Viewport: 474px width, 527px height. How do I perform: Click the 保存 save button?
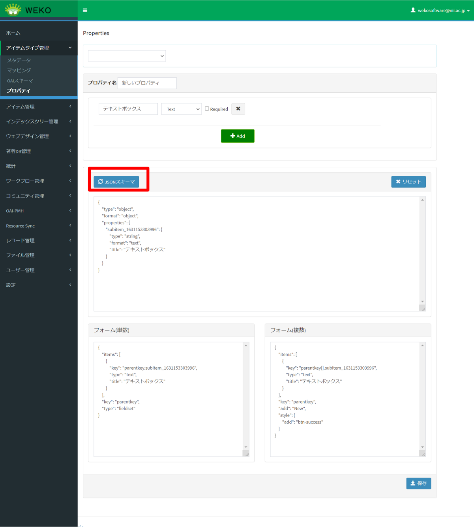click(x=418, y=483)
